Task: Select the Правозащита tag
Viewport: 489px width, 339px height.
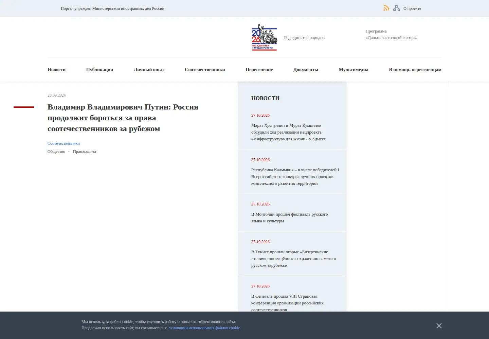Action: point(85,152)
